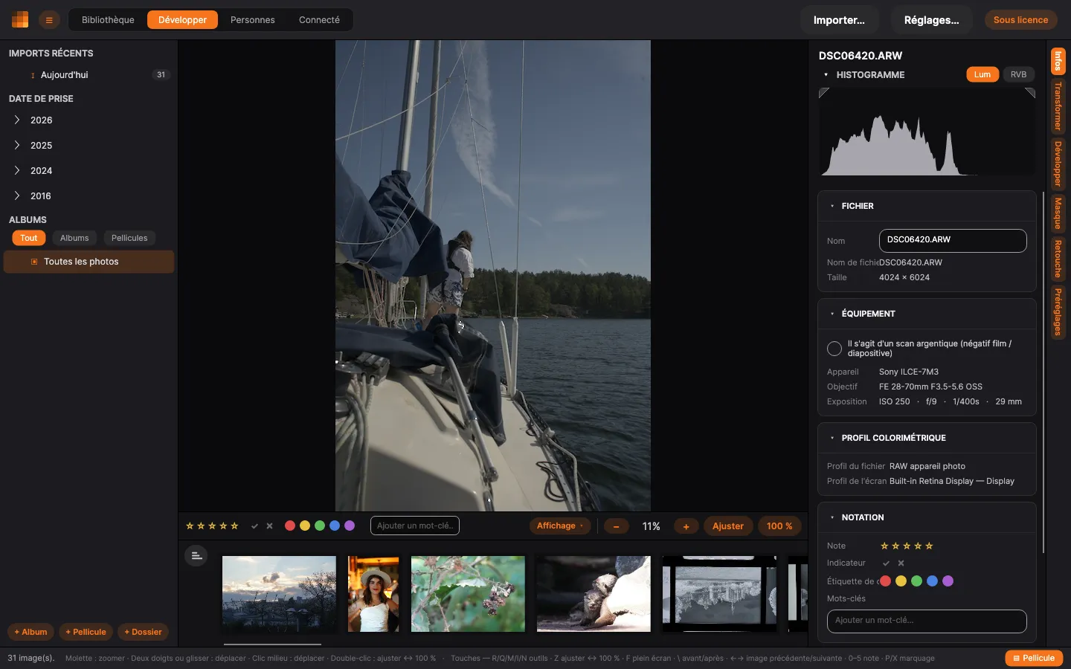Image resolution: width=1071 pixels, height=669 pixels.
Task: Open Réglages... settings
Action: [931, 20]
